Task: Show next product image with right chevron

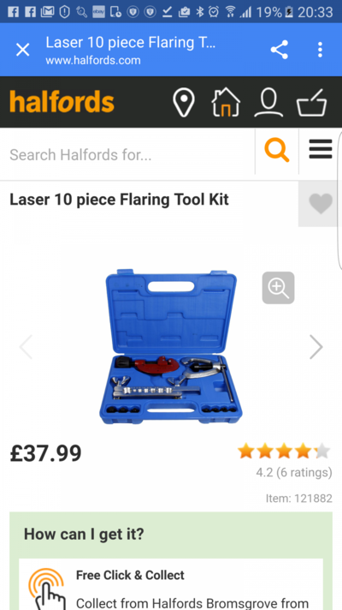Action: click(x=316, y=347)
